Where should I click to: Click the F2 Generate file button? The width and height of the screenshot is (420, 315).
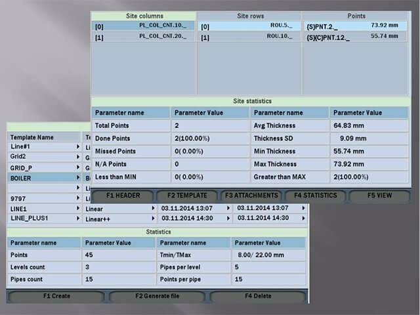(157, 296)
